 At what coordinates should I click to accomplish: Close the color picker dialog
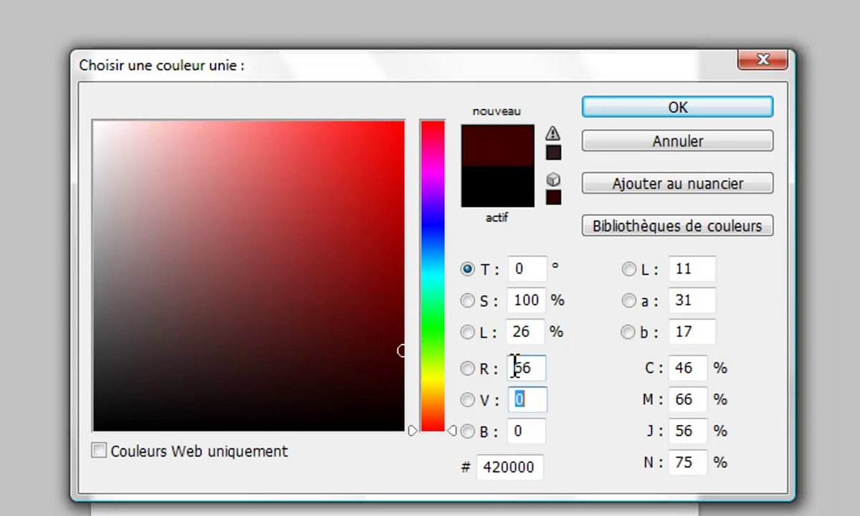(x=763, y=59)
